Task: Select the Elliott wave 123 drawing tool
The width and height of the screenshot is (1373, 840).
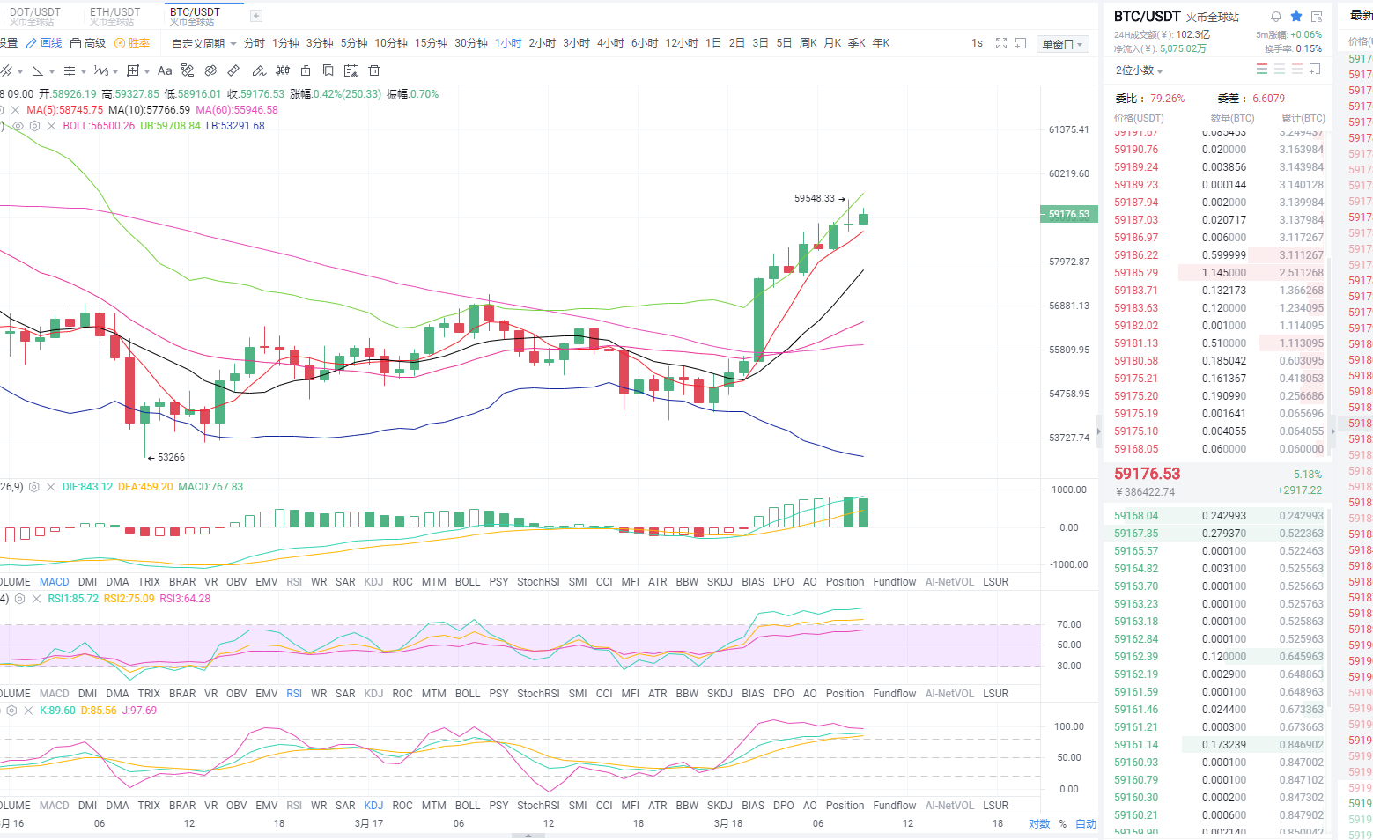Action: click(x=100, y=70)
